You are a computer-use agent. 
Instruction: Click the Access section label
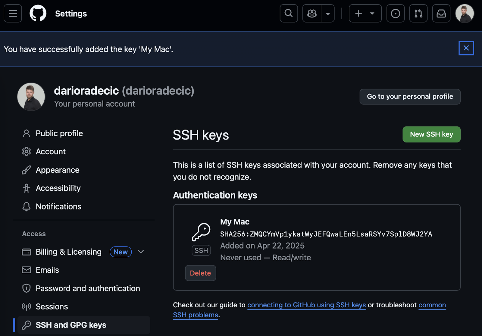pyautogui.click(x=34, y=234)
